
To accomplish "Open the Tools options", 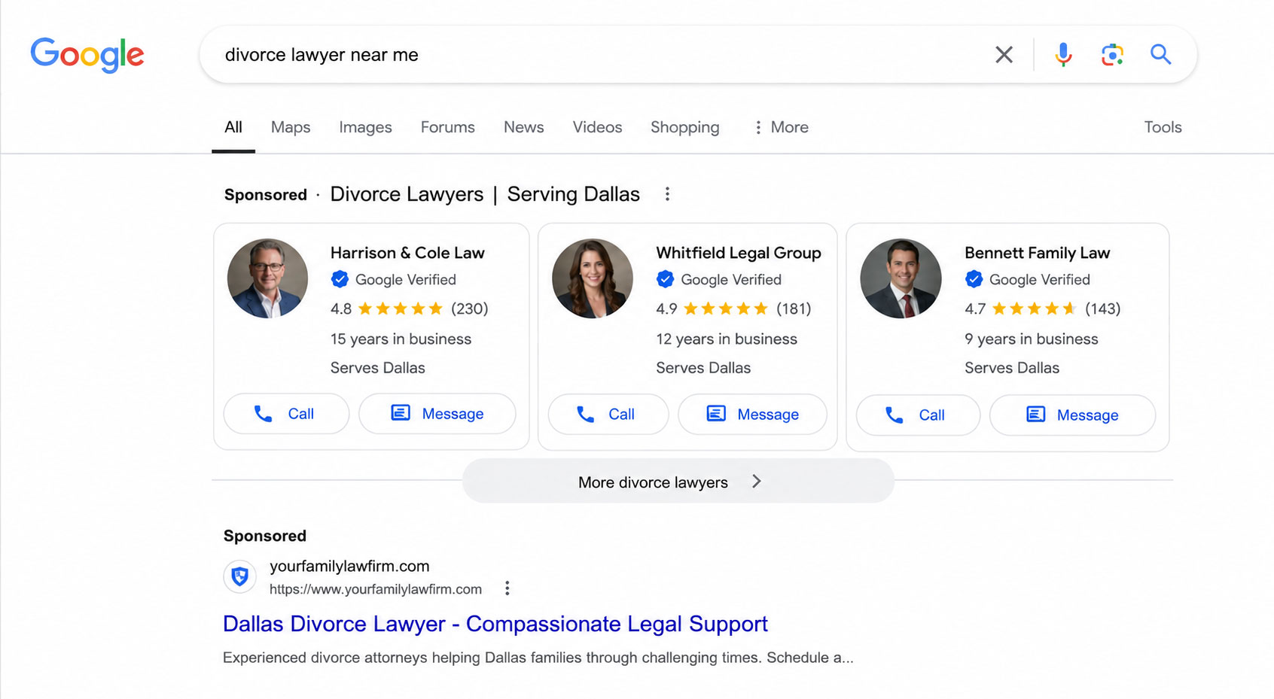I will pyautogui.click(x=1163, y=127).
